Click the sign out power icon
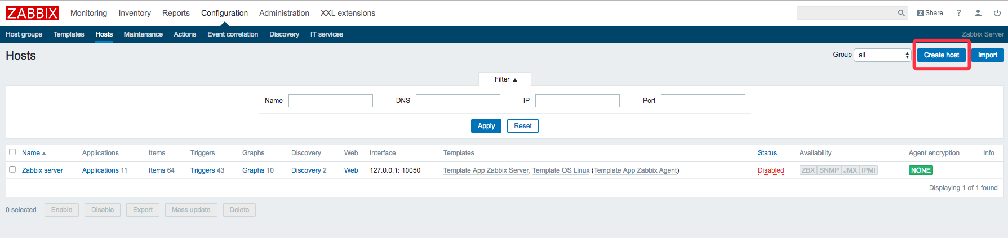1008x238 pixels. (997, 13)
